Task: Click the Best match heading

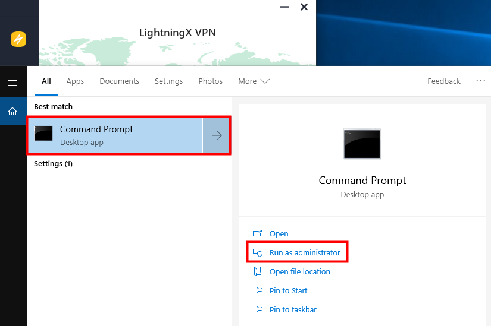Action: click(x=53, y=106)
